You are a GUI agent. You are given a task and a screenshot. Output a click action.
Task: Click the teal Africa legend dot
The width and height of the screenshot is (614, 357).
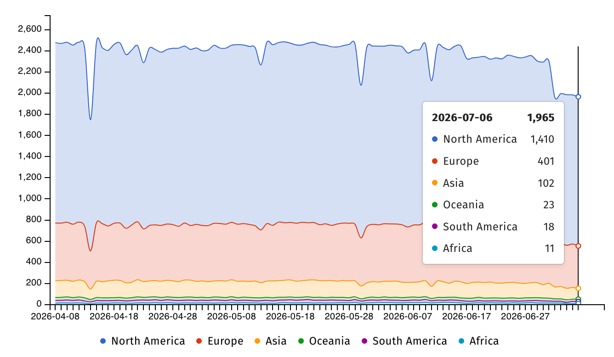[x=461, y=341]
